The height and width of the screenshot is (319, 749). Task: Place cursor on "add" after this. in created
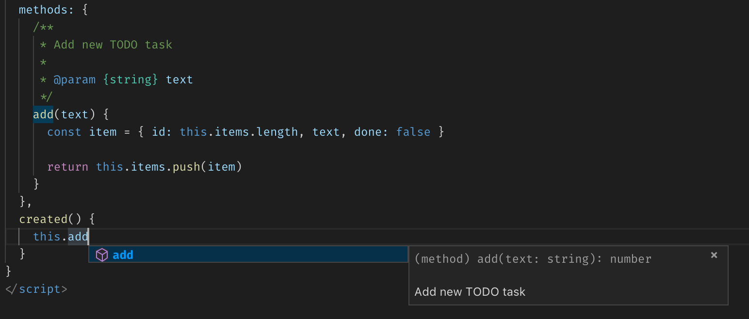[x=78, y=237]
